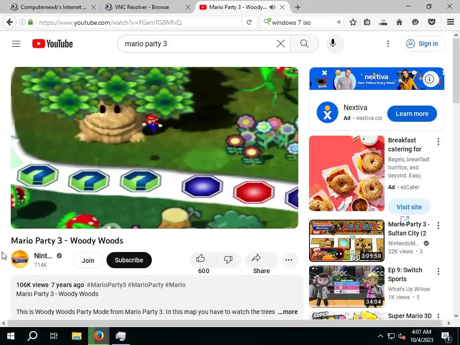Click Sign in button
Viewport: 460px width, 345px height.
[x=423, y=44]
